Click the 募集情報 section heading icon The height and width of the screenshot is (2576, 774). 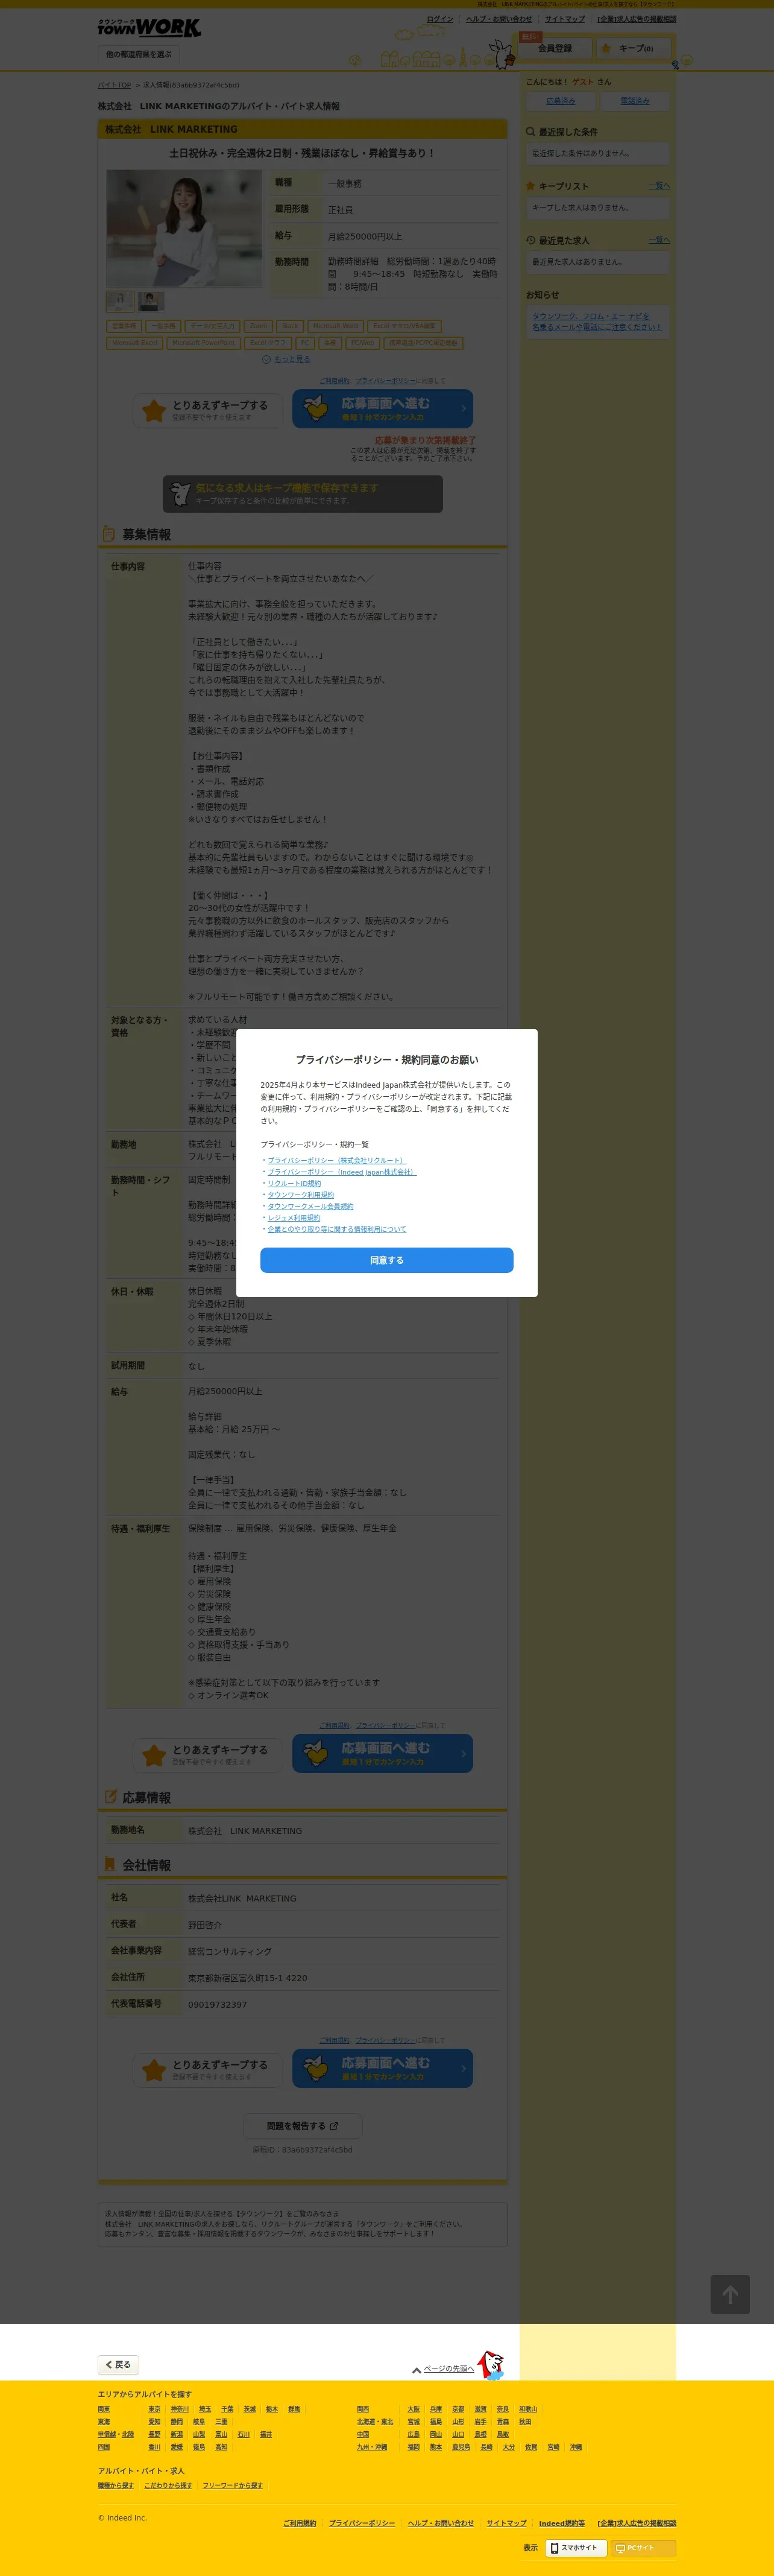tap(108, 534)
